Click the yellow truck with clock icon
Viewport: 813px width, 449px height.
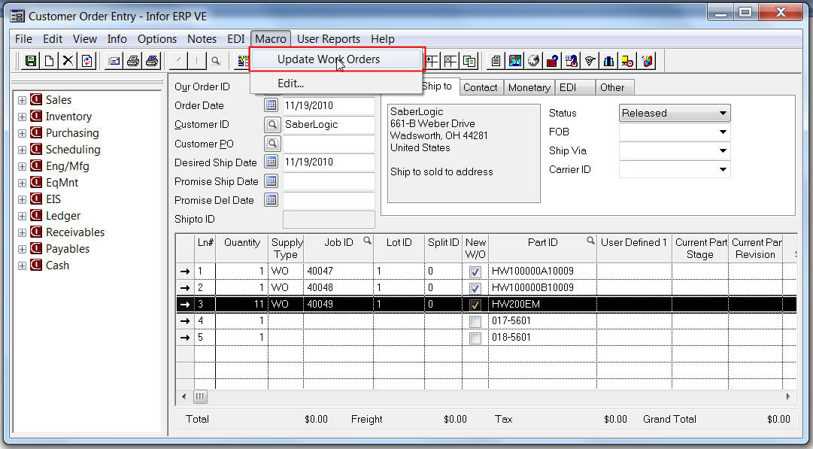tap(627, 61)
